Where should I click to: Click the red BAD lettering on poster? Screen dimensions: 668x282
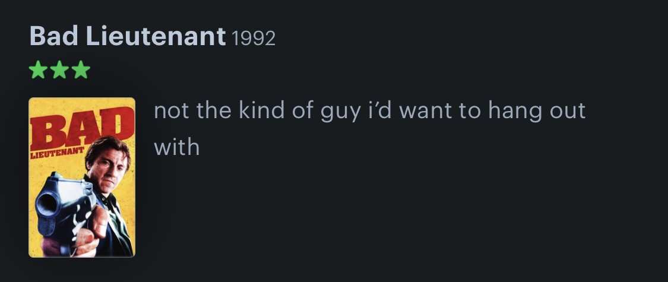pyautogui.click(x=80, y=126)
